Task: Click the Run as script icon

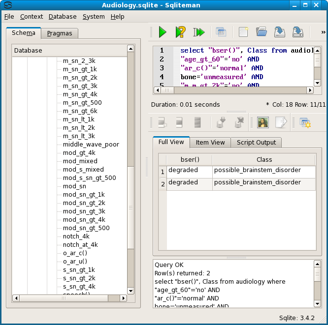Action: tap(198, 32)
